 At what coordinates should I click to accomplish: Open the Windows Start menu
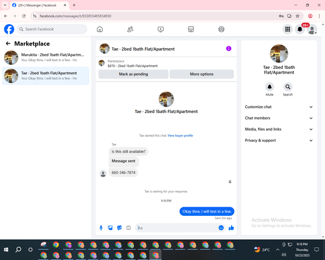click(6, 250)
